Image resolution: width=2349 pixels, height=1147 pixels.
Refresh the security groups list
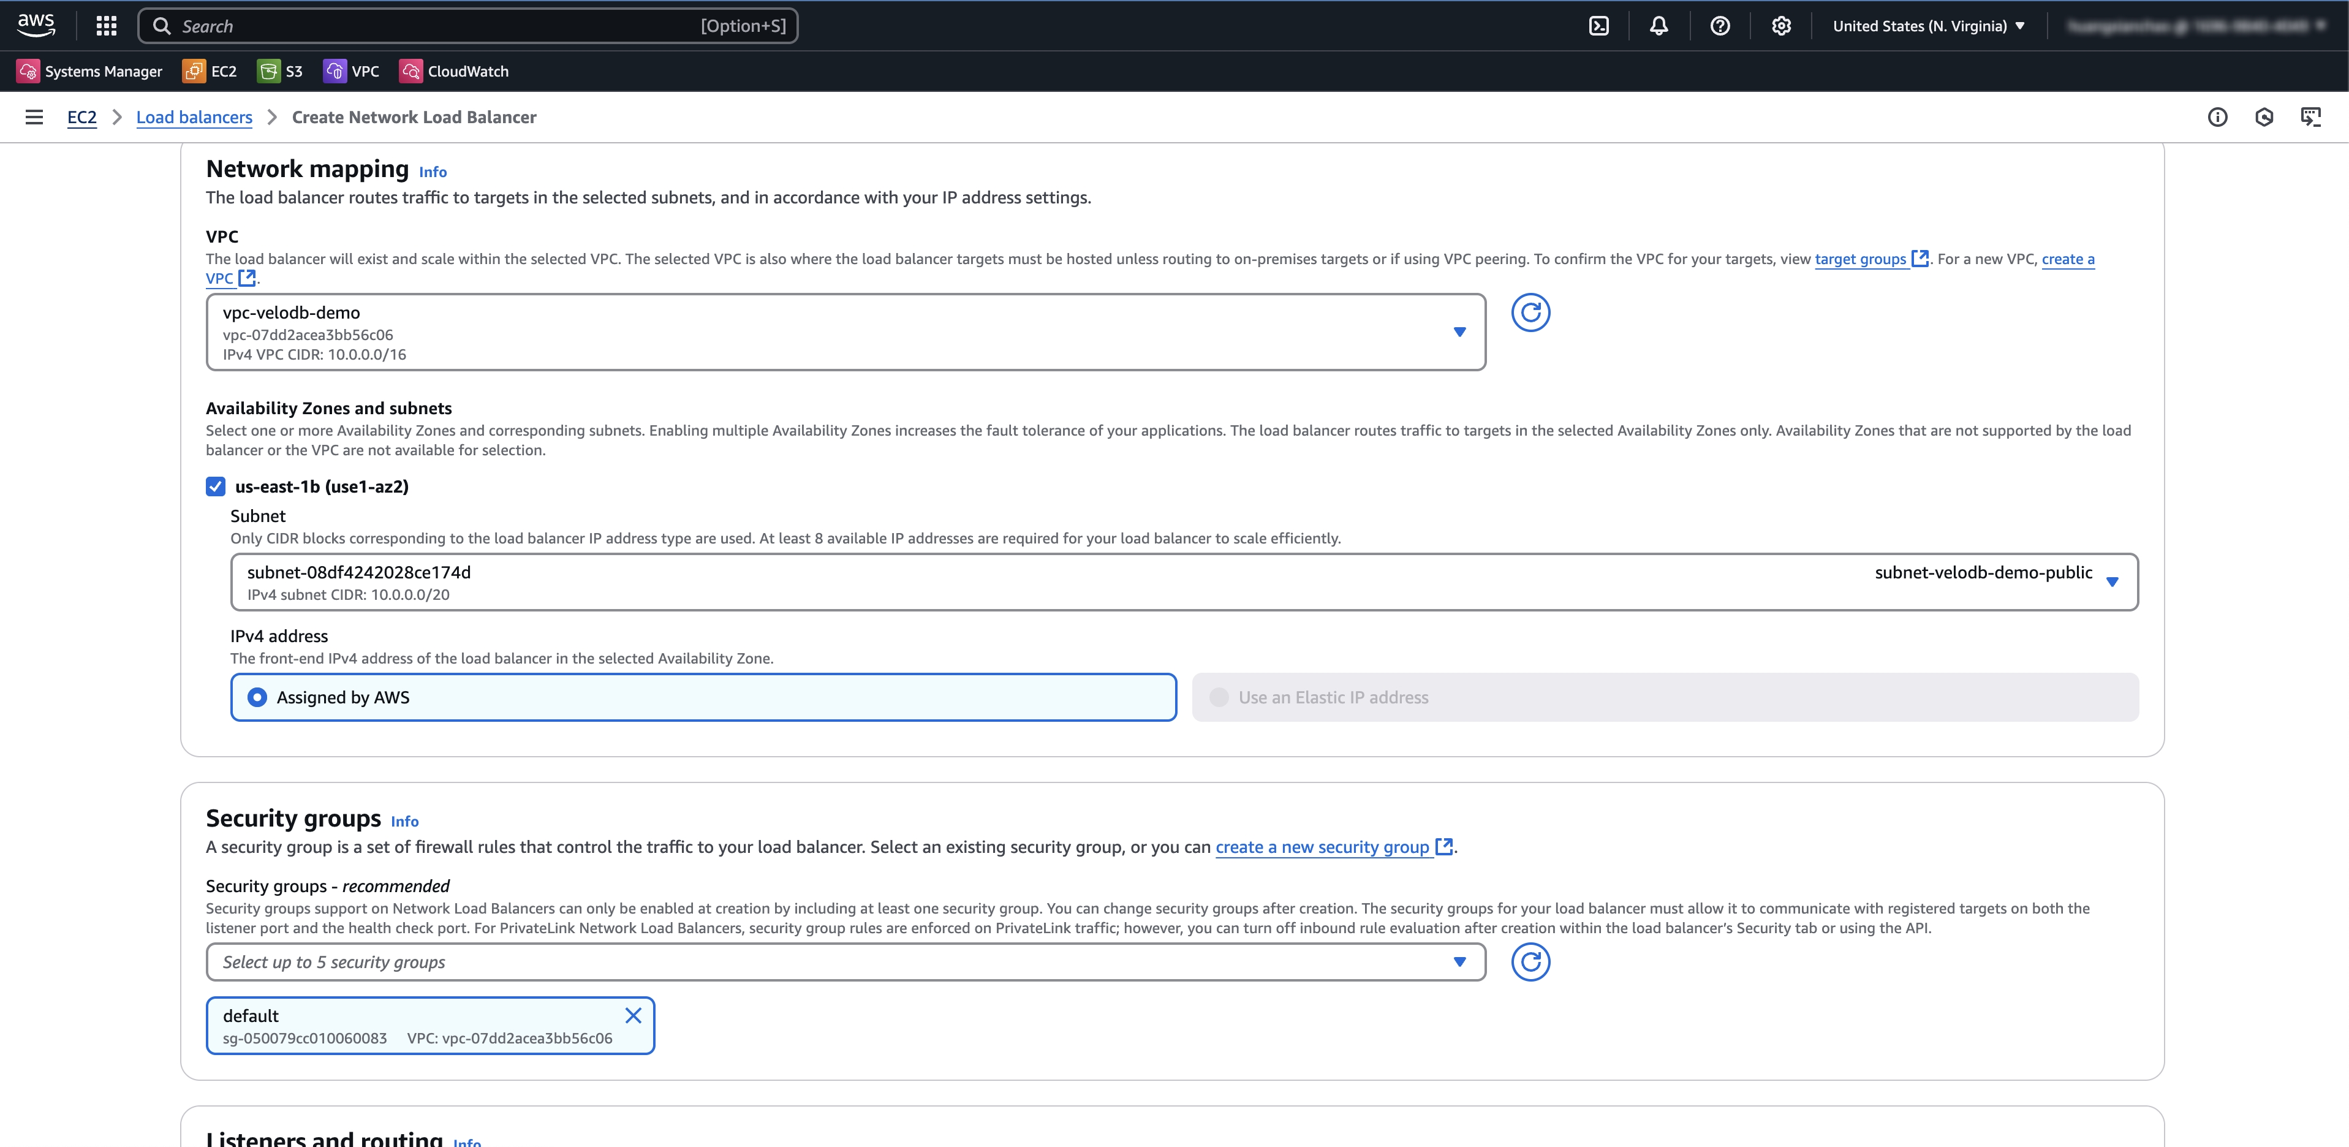(x=1530, y=962)
